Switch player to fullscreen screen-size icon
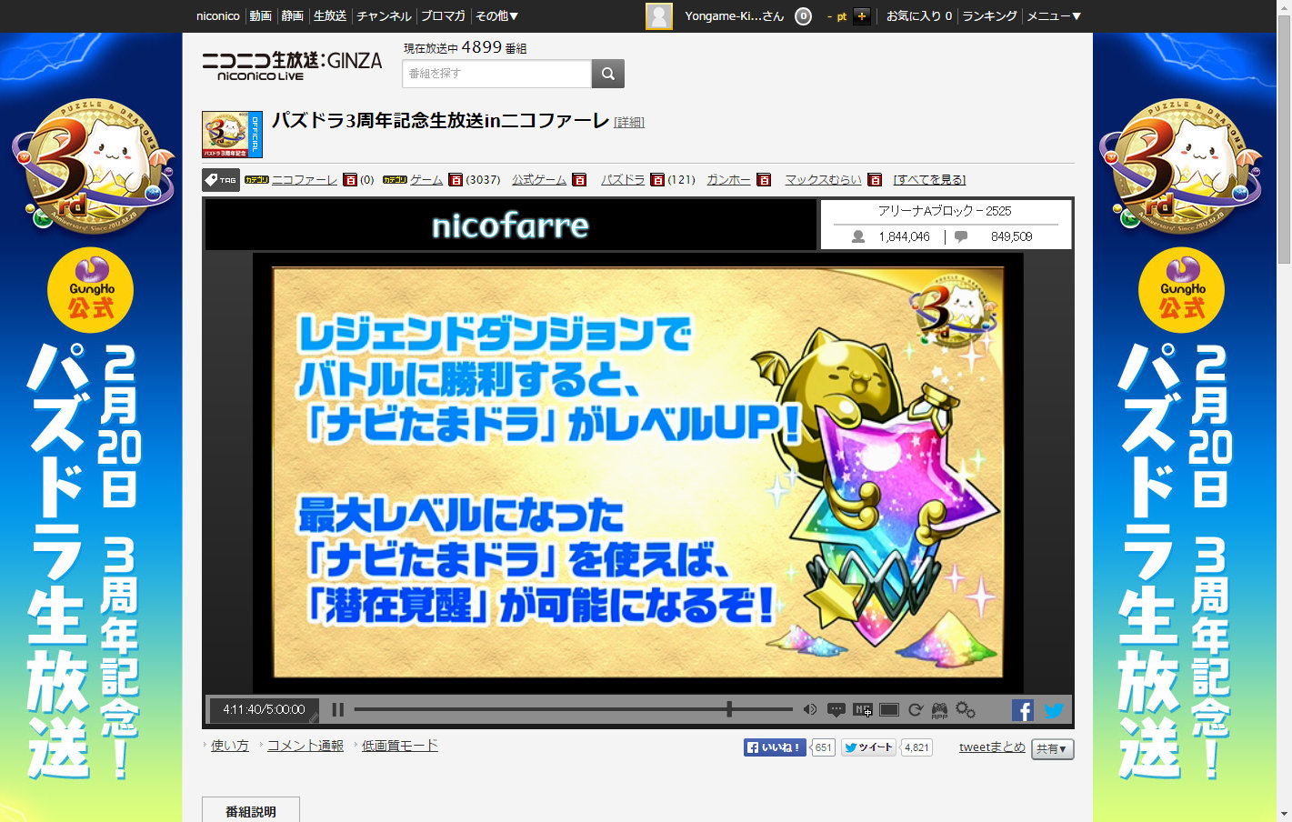This screenshot has height=822, width=1292. (889, 710)
